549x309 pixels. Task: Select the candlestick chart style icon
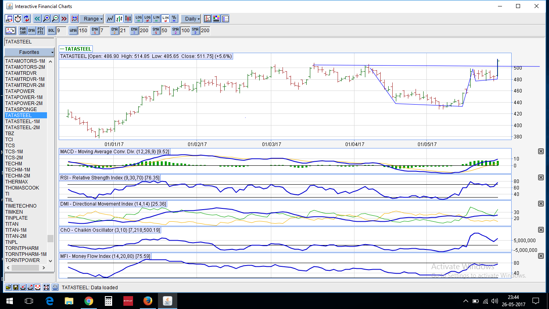click(x=128, y=19)
